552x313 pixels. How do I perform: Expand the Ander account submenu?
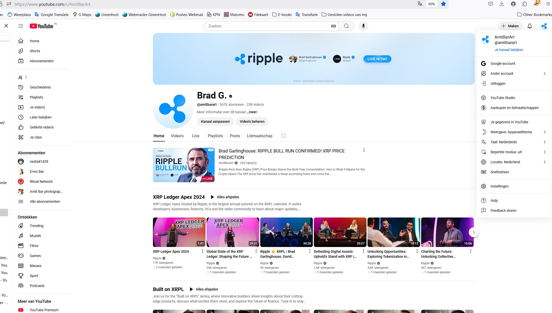pos(544,73)
